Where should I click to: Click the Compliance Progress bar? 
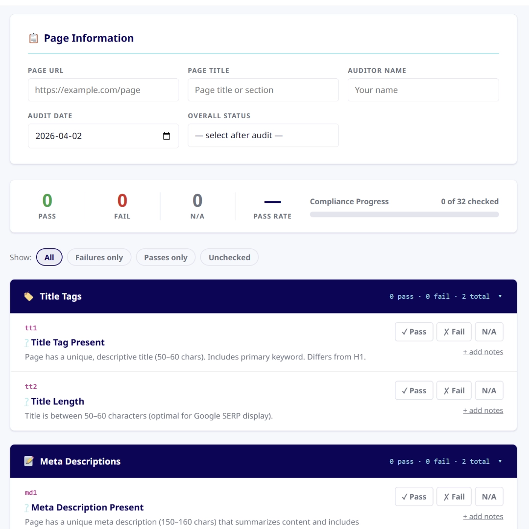point(404,214)
